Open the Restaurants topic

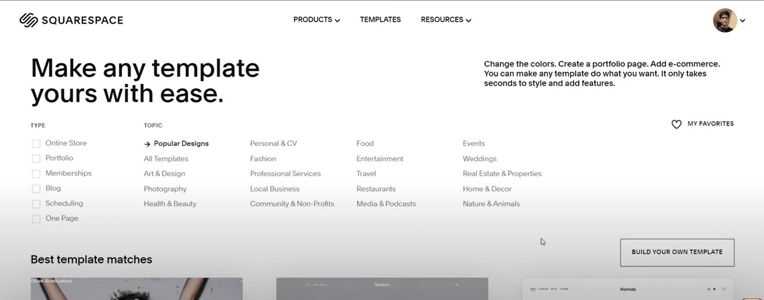click(376, 189)
